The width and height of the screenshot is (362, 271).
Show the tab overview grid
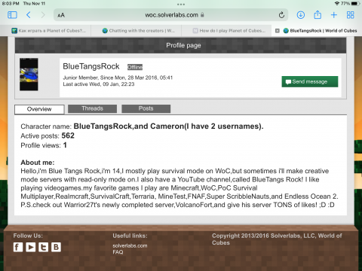pyautogui.click(x=350, y=15)
